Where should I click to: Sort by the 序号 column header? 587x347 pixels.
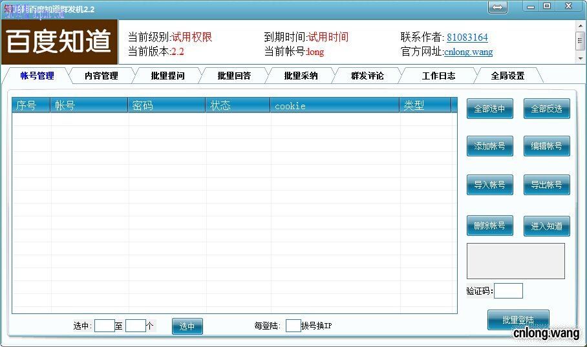click(31, 105)
